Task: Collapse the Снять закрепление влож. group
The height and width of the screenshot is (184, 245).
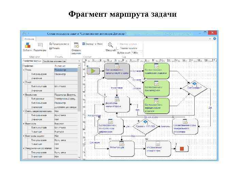Action: [x=24, y=111]
